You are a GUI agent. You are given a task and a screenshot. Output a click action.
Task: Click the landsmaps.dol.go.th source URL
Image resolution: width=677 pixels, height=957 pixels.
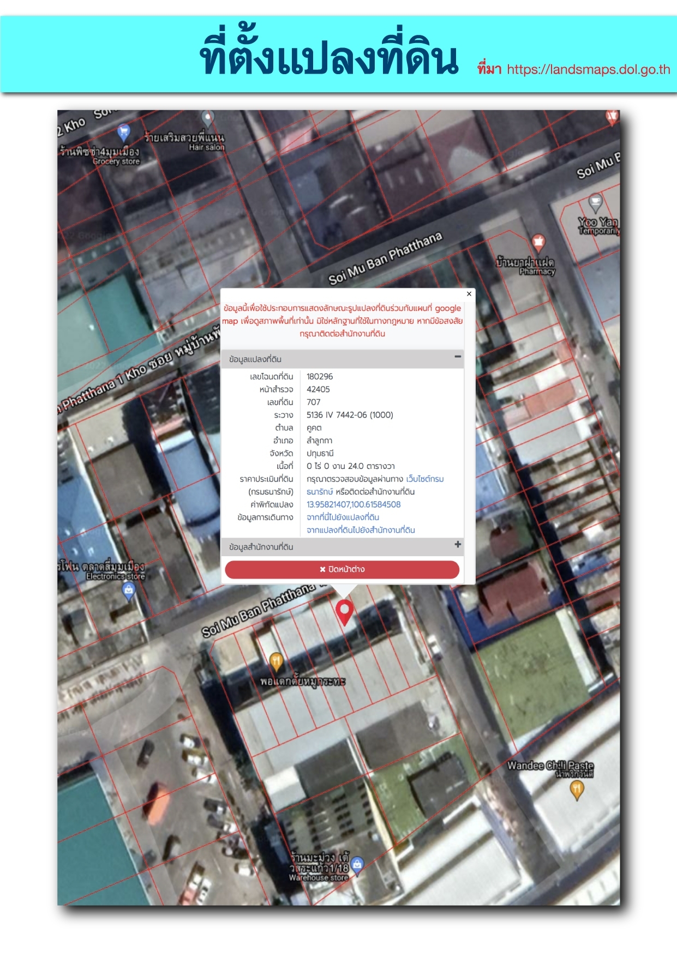pyautogui.click(x=589, y=69)
